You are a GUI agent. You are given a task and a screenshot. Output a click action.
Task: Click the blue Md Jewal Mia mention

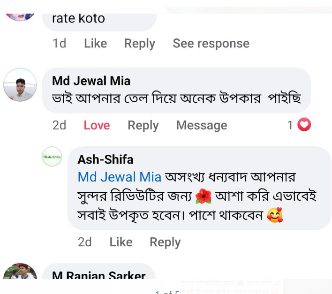point(119,177)
